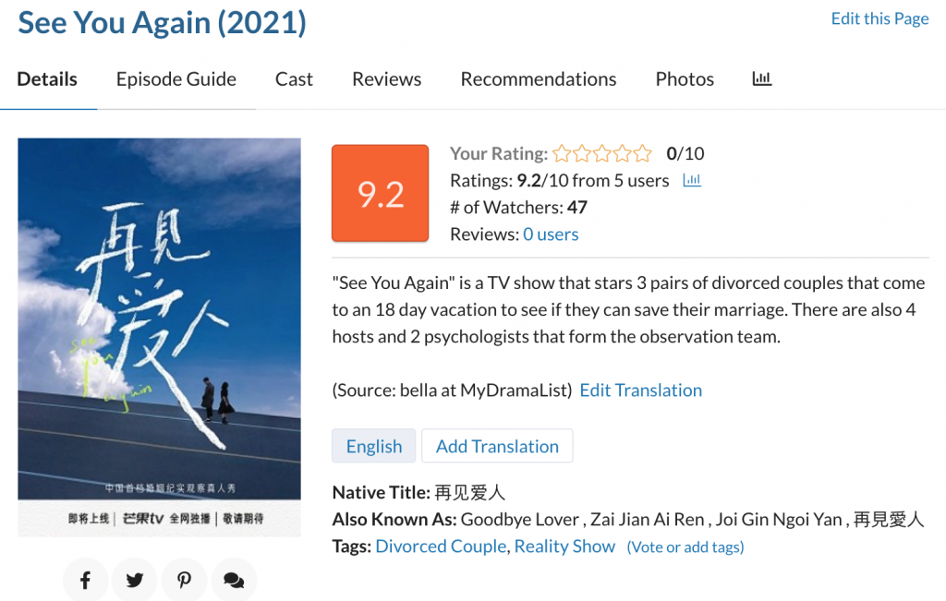The image size is (946, 601).
Task: Open the Reviews tab
Action: 387,79
